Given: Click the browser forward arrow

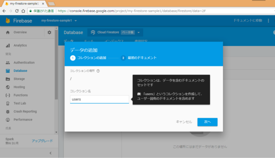Looking at the screenshot, I should coord(10,11).
